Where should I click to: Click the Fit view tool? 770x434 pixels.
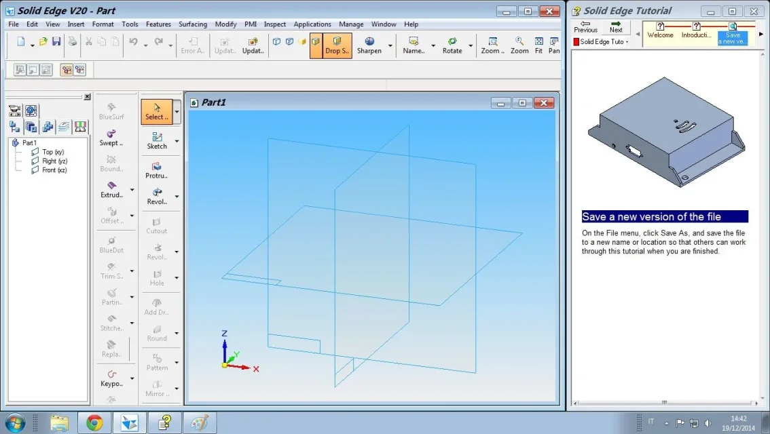coord(538,45)
